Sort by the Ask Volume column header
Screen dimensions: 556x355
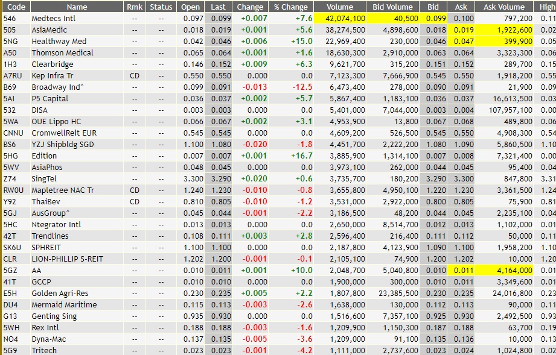[x=505, y=7]
